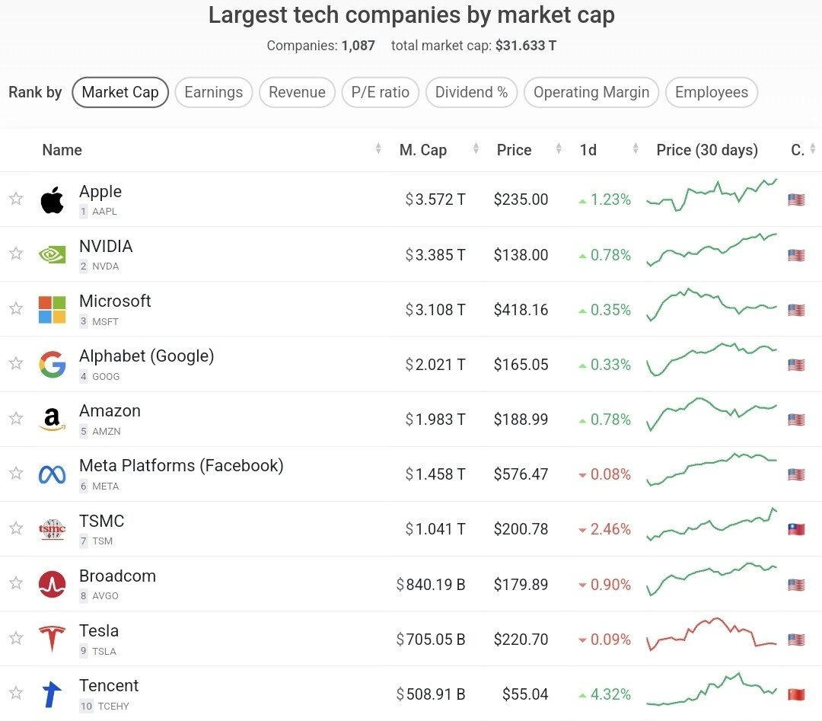
Task: Sort the table by Price column
Action: (x=559, y=150)
